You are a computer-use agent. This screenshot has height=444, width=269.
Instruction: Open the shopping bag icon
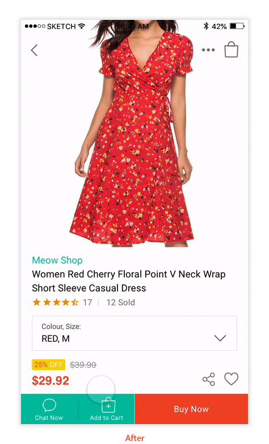coord(232,49)
